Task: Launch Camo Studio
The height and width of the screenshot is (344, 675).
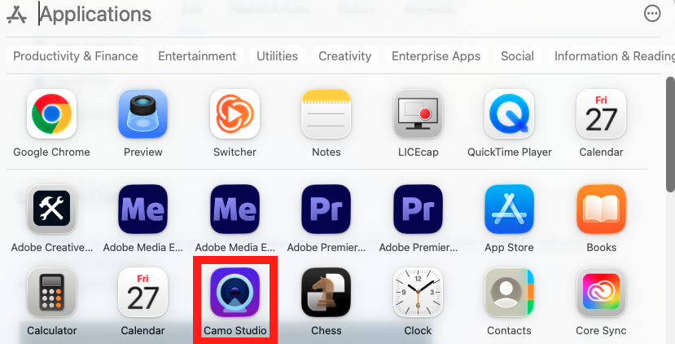Action: click(x=234, y=293)
